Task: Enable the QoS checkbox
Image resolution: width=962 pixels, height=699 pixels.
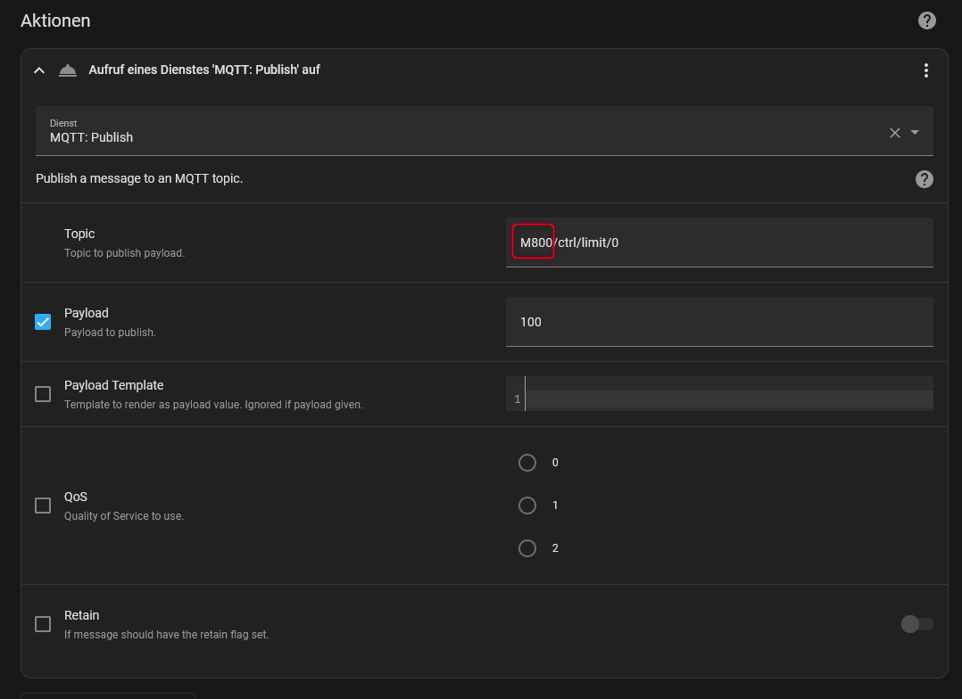Action: click(42, 505)
